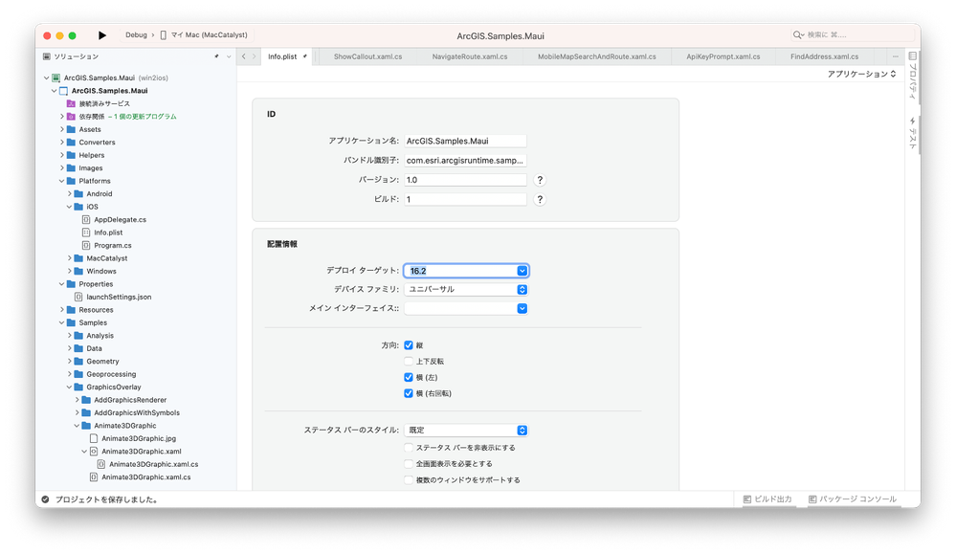
Task: Click the launchSettings.json file icon
Action: [x=78, y=297]
